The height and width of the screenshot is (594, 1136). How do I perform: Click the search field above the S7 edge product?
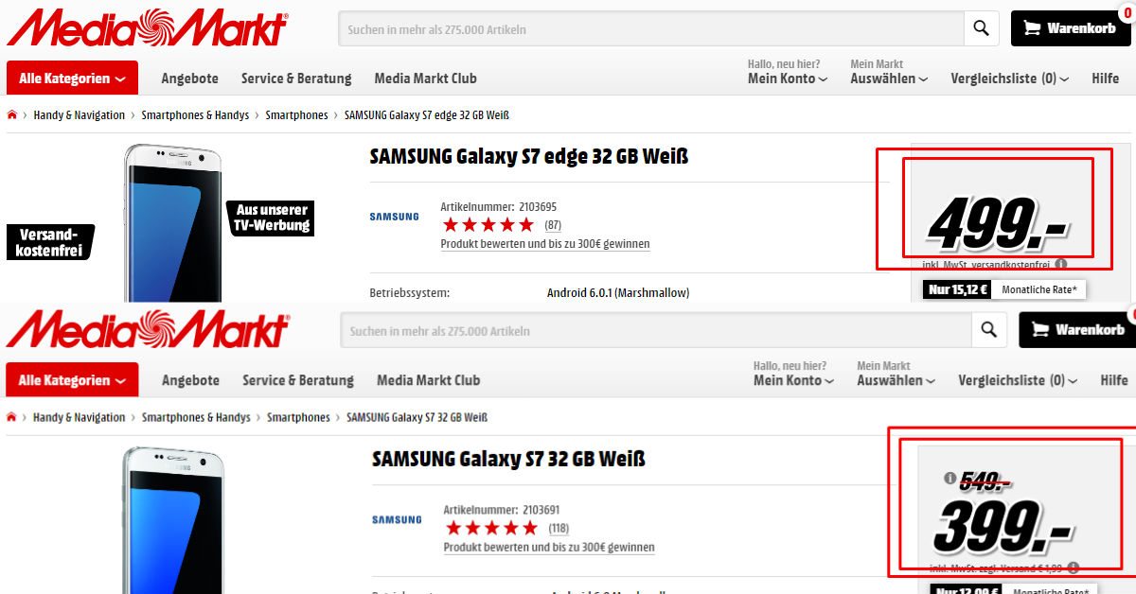click(x=650, y=29)
